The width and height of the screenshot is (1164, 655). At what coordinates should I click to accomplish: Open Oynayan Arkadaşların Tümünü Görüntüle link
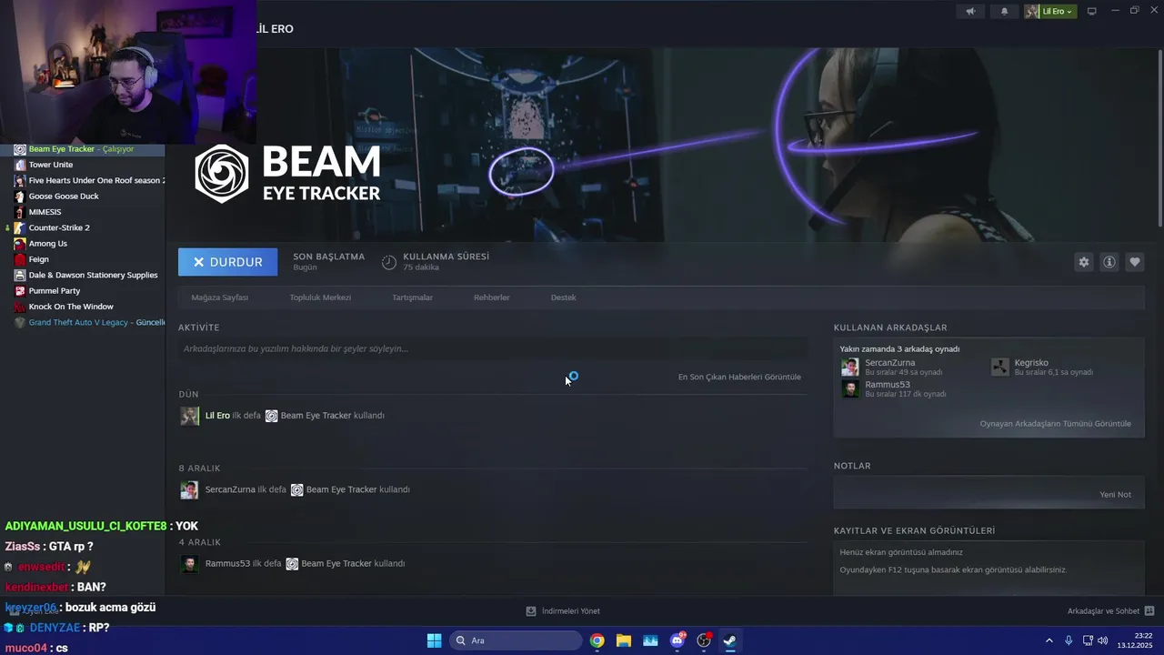coord(1055,424)
